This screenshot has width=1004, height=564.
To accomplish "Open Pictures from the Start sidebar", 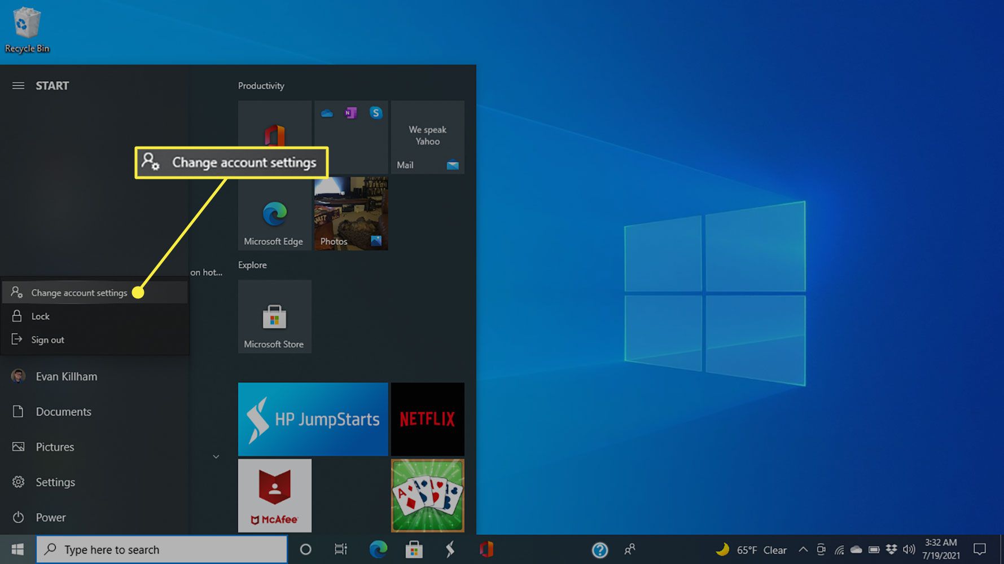I will 94,447.
